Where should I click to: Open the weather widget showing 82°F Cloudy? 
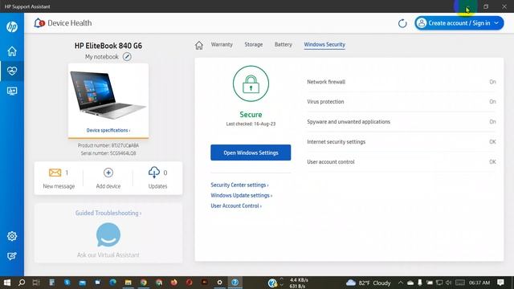pos(369,283)
